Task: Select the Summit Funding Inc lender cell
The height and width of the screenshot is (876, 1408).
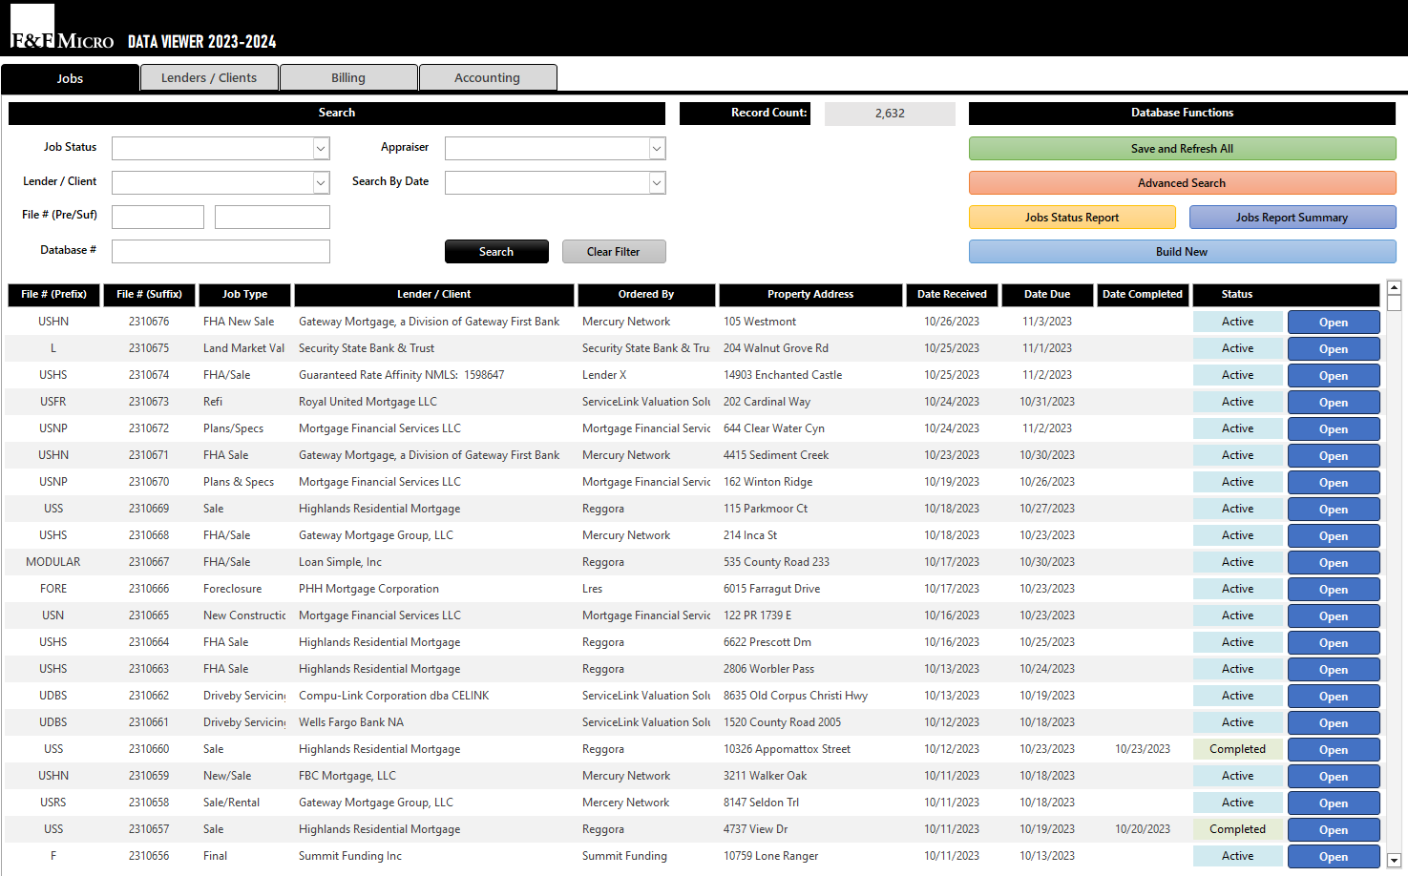Action: (434, 856)
